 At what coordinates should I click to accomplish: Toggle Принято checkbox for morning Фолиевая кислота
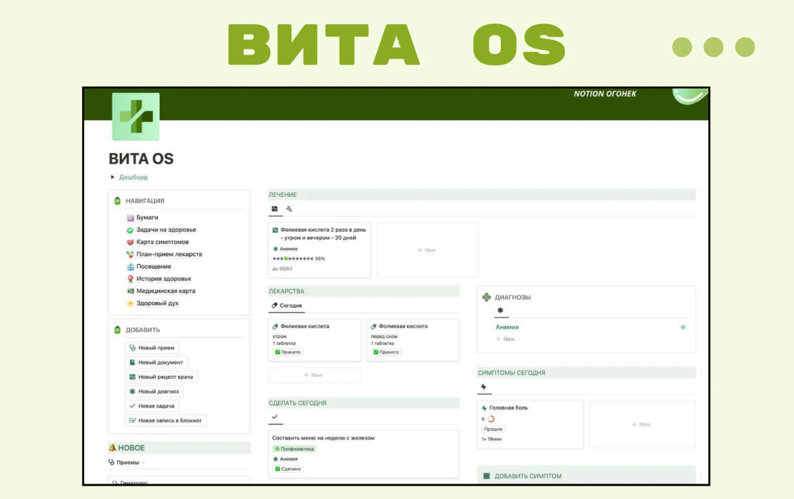277,352
